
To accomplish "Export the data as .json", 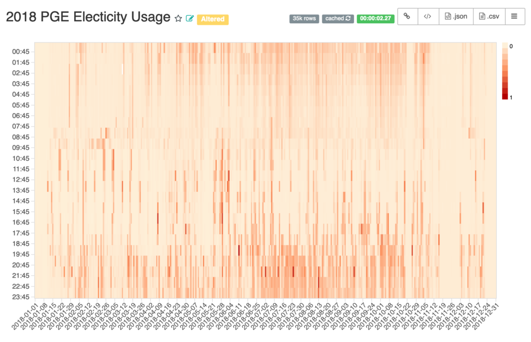I will (x=456, y=17).
